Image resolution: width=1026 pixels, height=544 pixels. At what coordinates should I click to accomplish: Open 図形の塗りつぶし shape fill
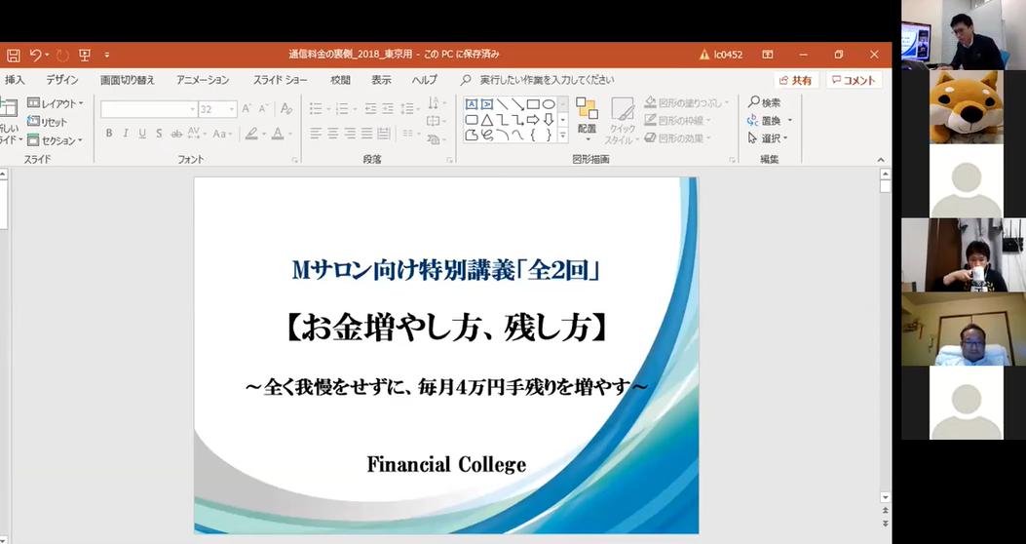point(686,102)
